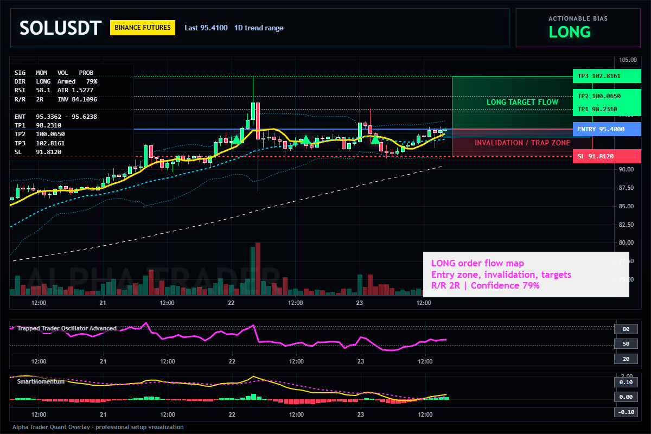The image size is (651, 434).
Task: Click the 90.00 price axis label
Action: click(627, 169)
